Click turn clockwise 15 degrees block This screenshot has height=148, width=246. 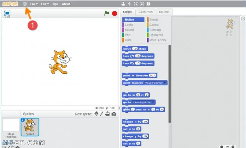pos(138,56)
